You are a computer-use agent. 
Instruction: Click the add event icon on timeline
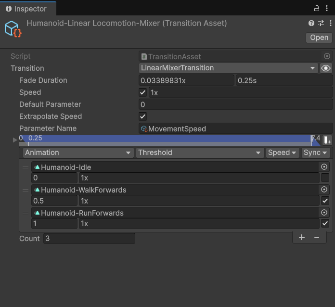coord(327,140)
